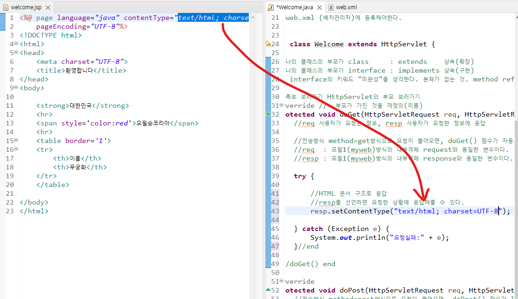Collapse the Override fold on line 51
This screenshot has height=299, width=518.
click(x=281, y=281)
